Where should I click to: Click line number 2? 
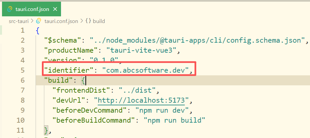22,40
